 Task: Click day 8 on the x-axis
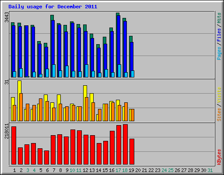point(60,170)
